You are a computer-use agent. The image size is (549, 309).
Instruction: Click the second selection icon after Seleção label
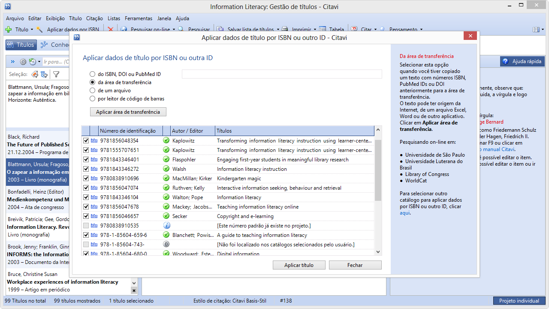[x=44, y=74]
